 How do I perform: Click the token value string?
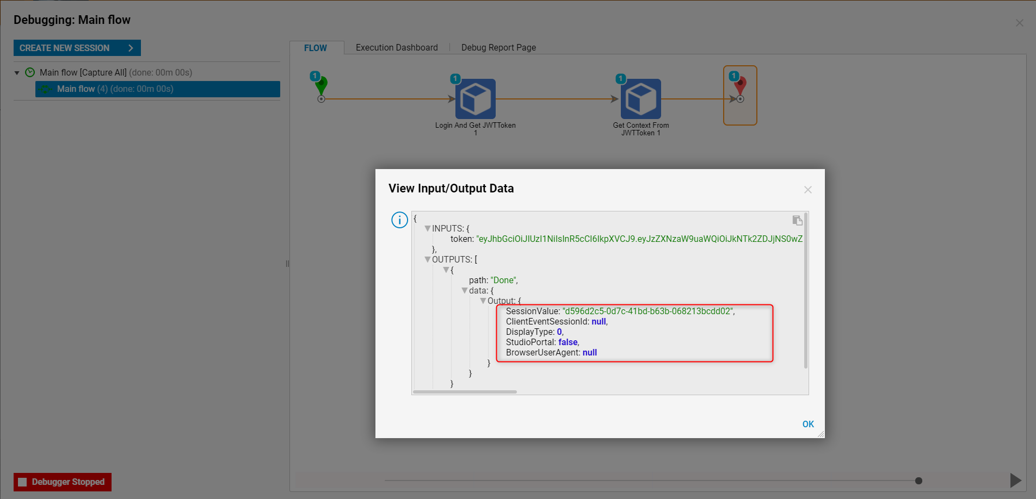point(639,239)
